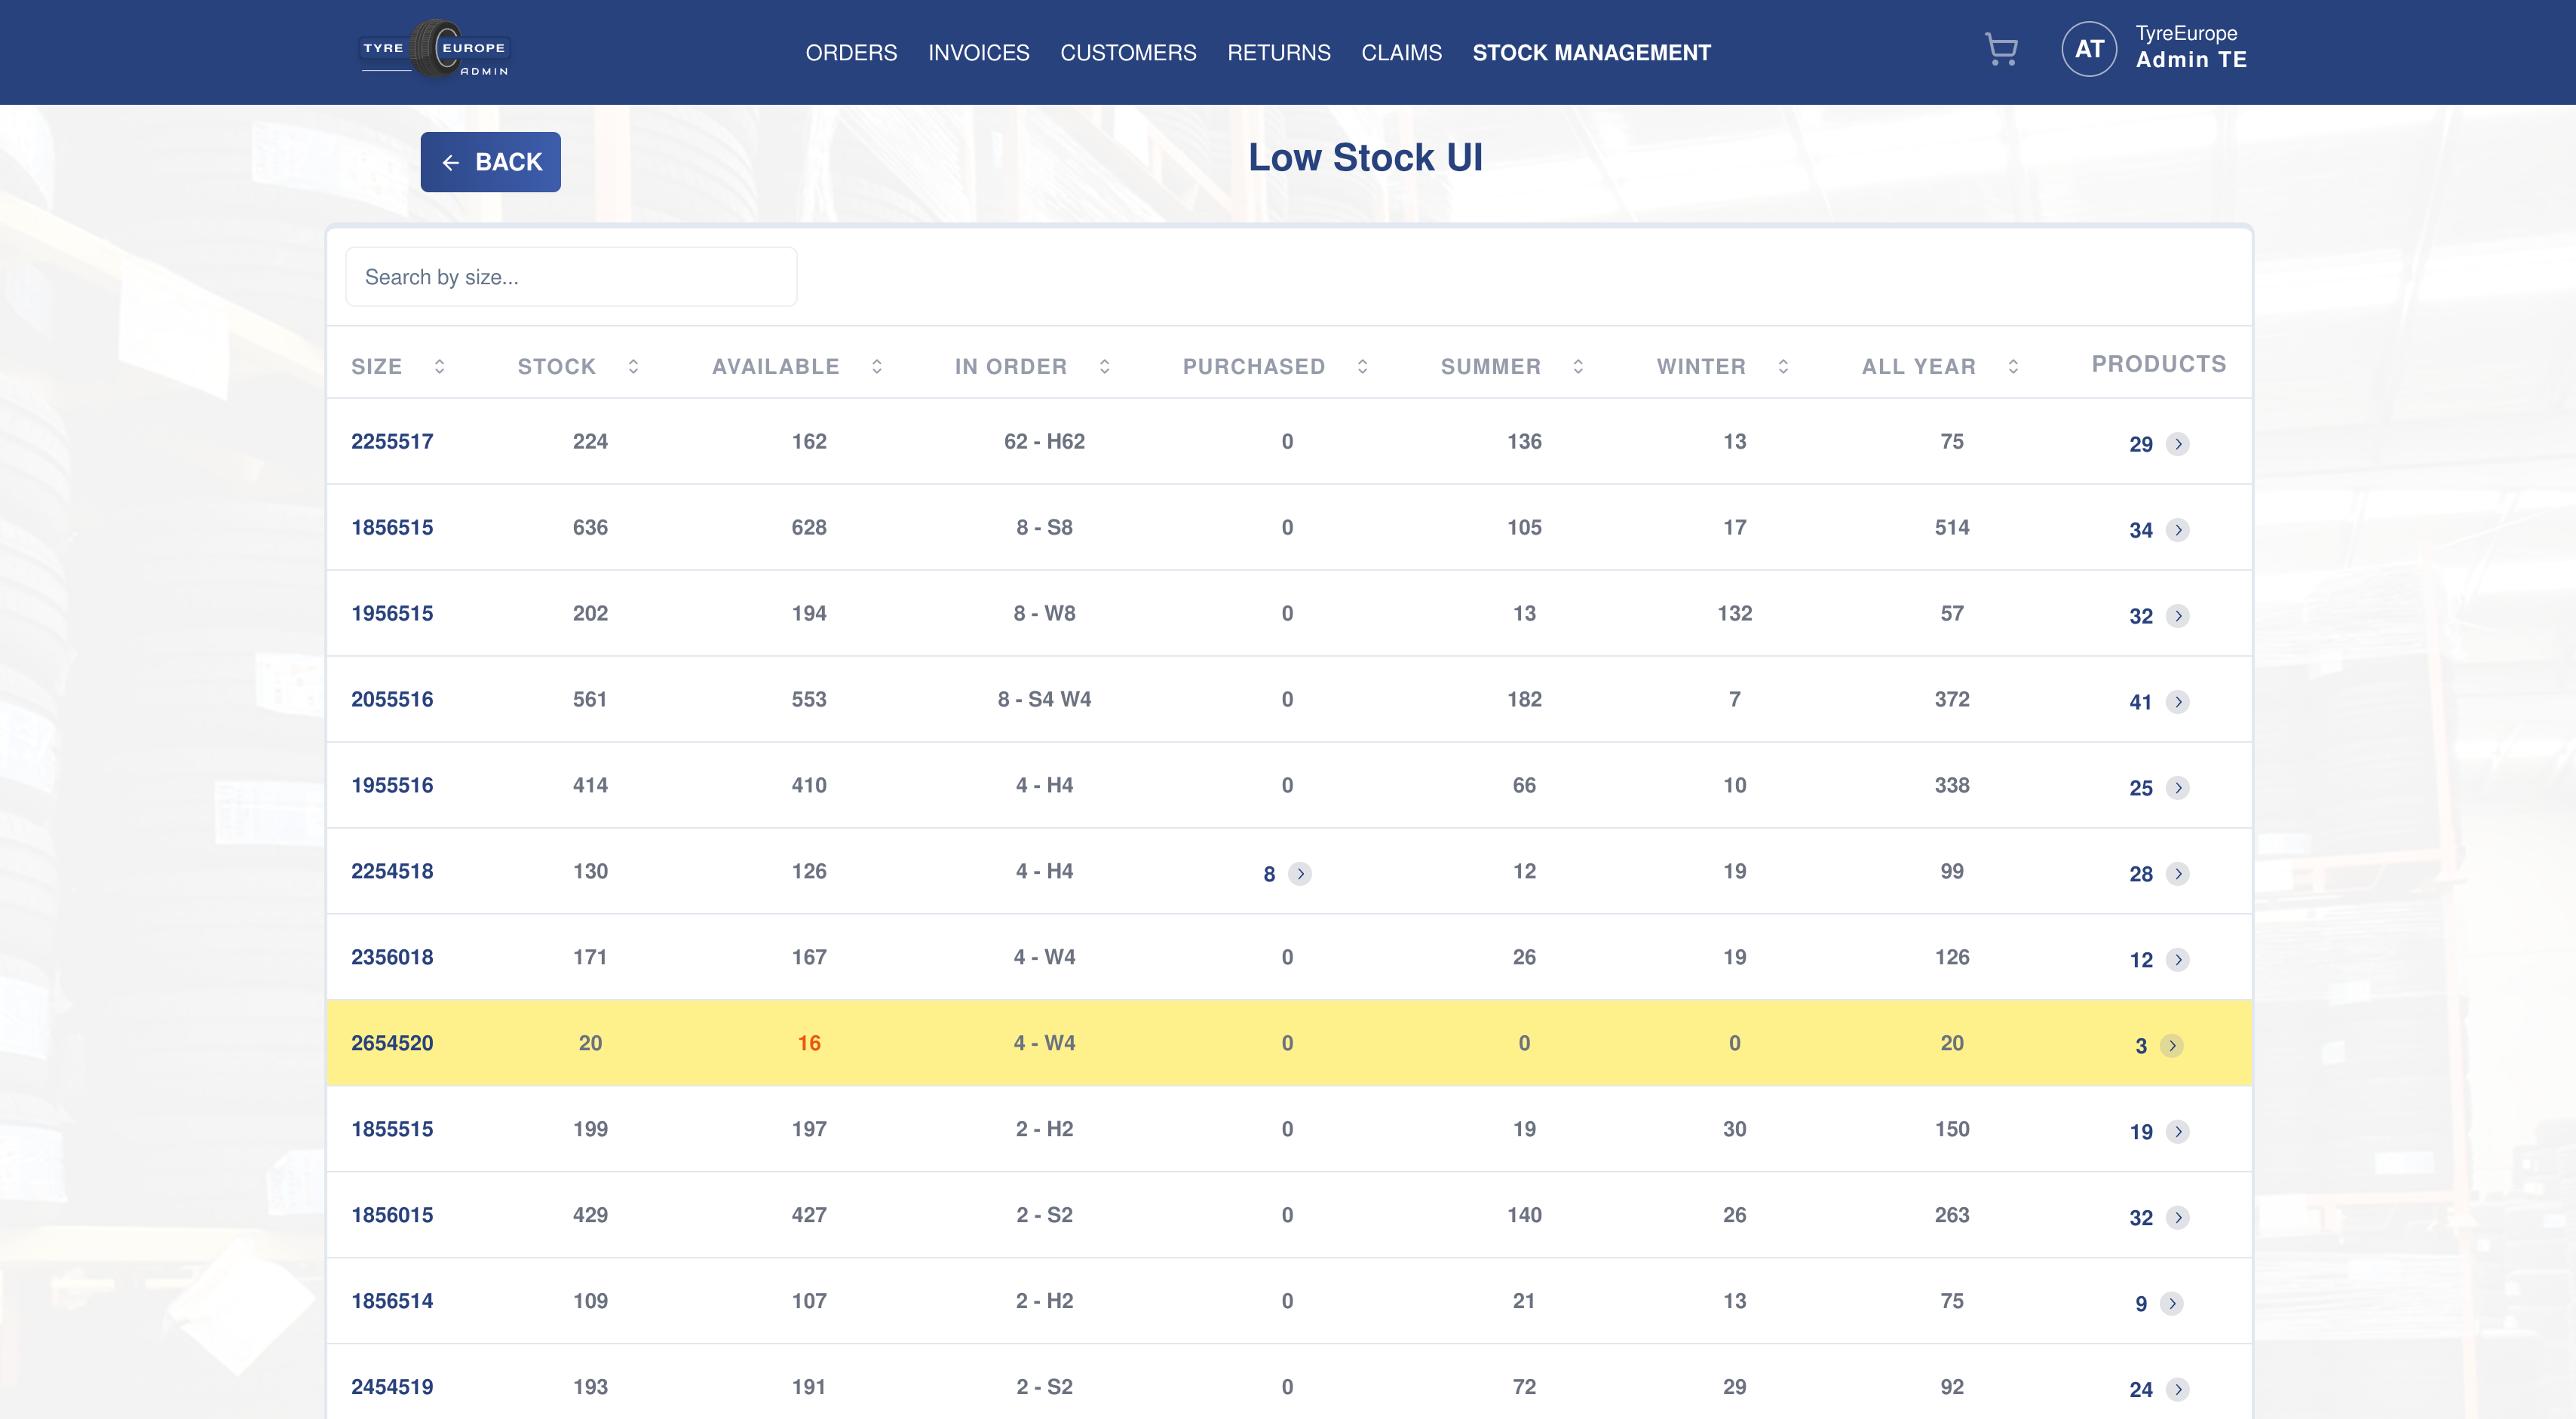Sort table by Purchased column

[1362, 367]
